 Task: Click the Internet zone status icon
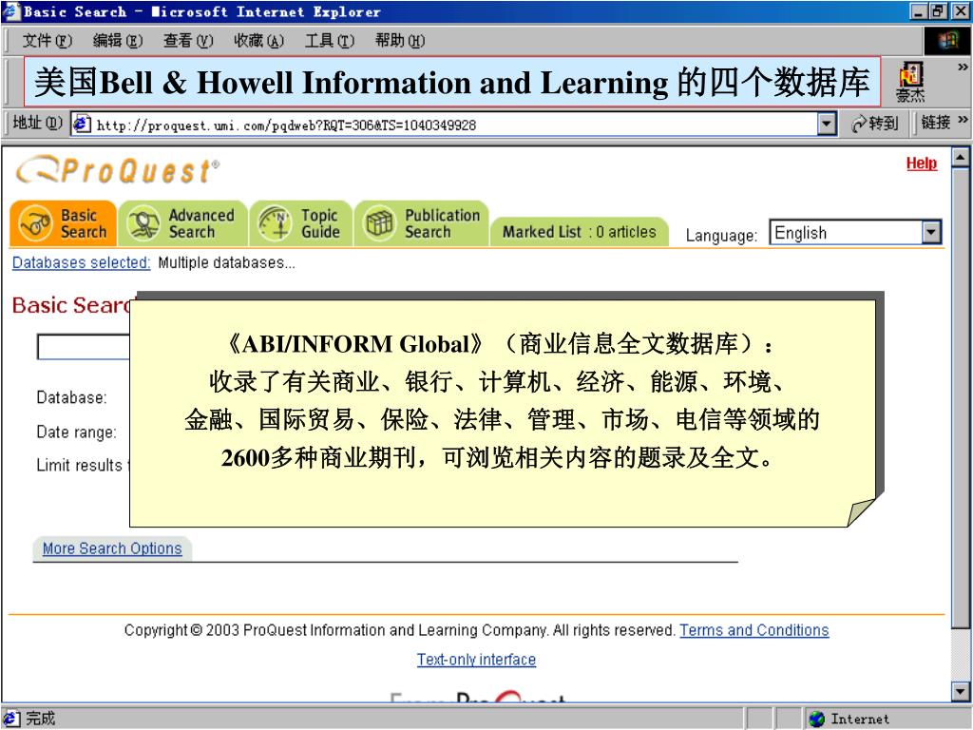pyautogui.click(x=816, y=719)
